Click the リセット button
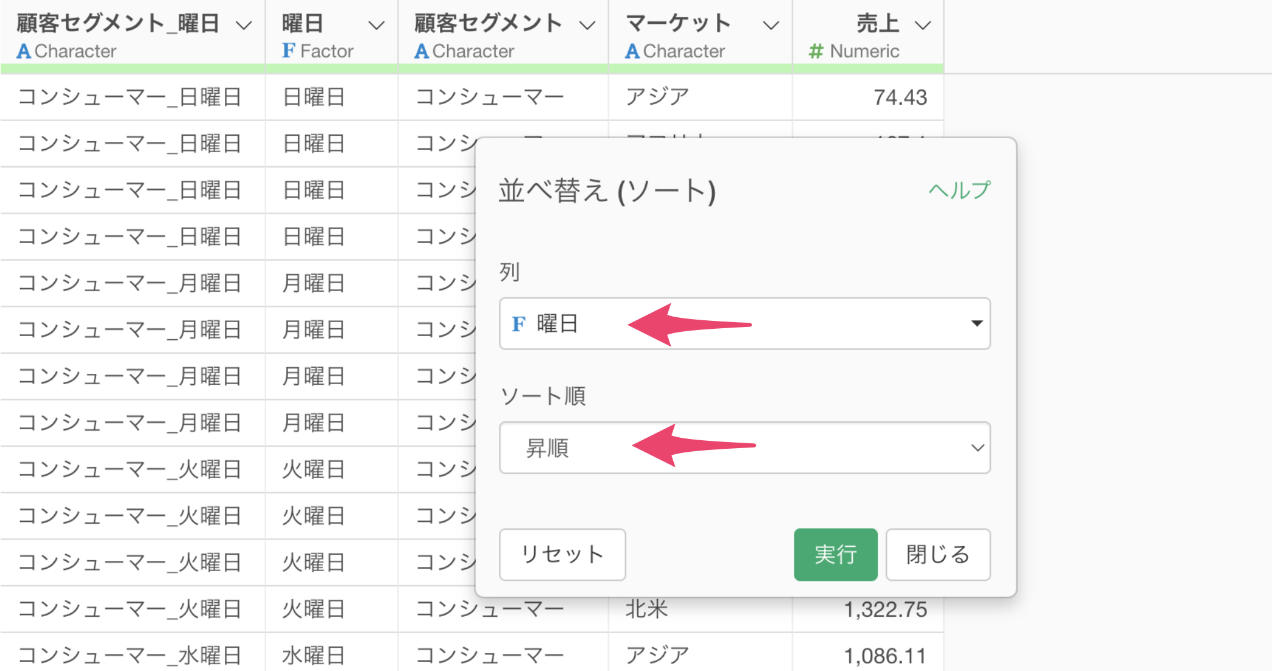The image size is (1272, 671). (x=562, y=554)
